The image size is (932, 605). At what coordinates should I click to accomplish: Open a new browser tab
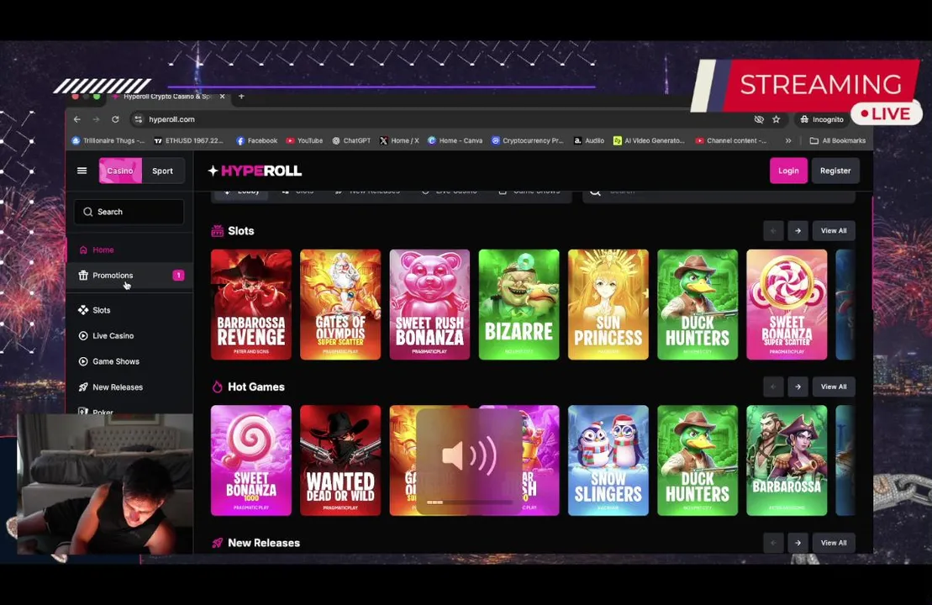click(x=241, y=97)
